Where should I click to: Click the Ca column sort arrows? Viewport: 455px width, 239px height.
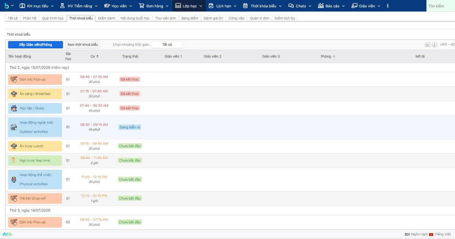point(97,57)
